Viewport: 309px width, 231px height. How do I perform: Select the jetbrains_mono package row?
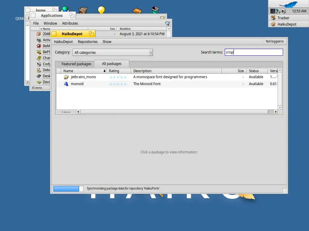pyautogui.click(x=167, y=77)
